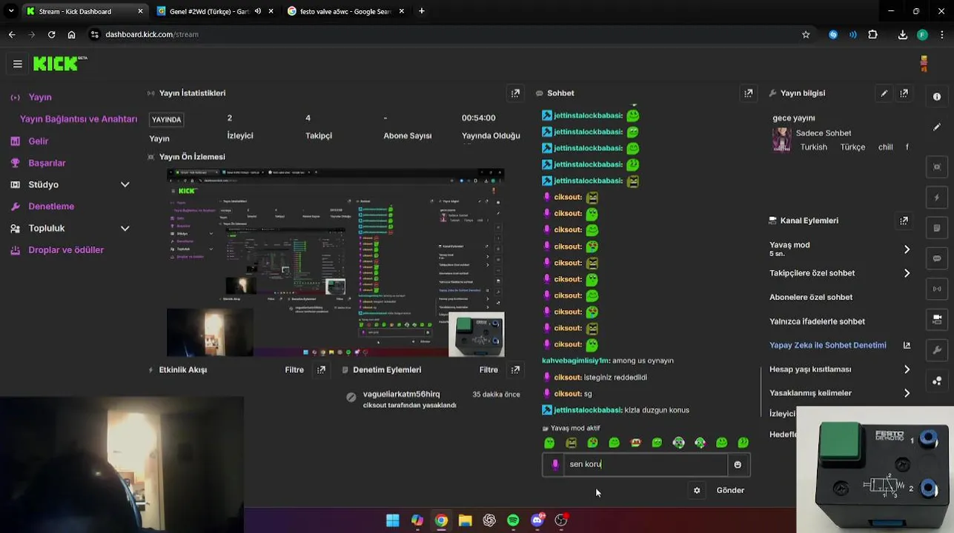Open the emoji picker in chat input
954x533 pixels.
(738, 464)
